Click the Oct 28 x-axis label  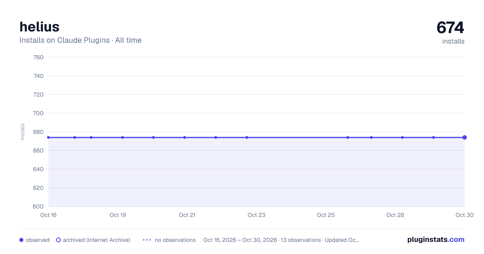point(395,215)
